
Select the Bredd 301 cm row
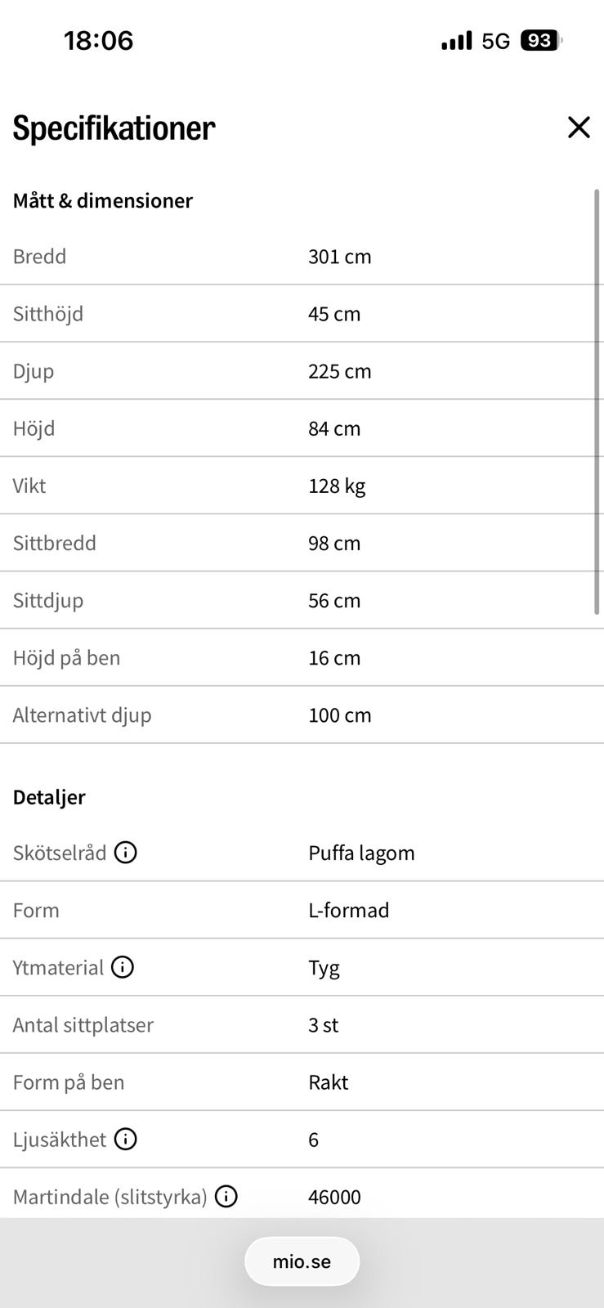click(302, 257)
